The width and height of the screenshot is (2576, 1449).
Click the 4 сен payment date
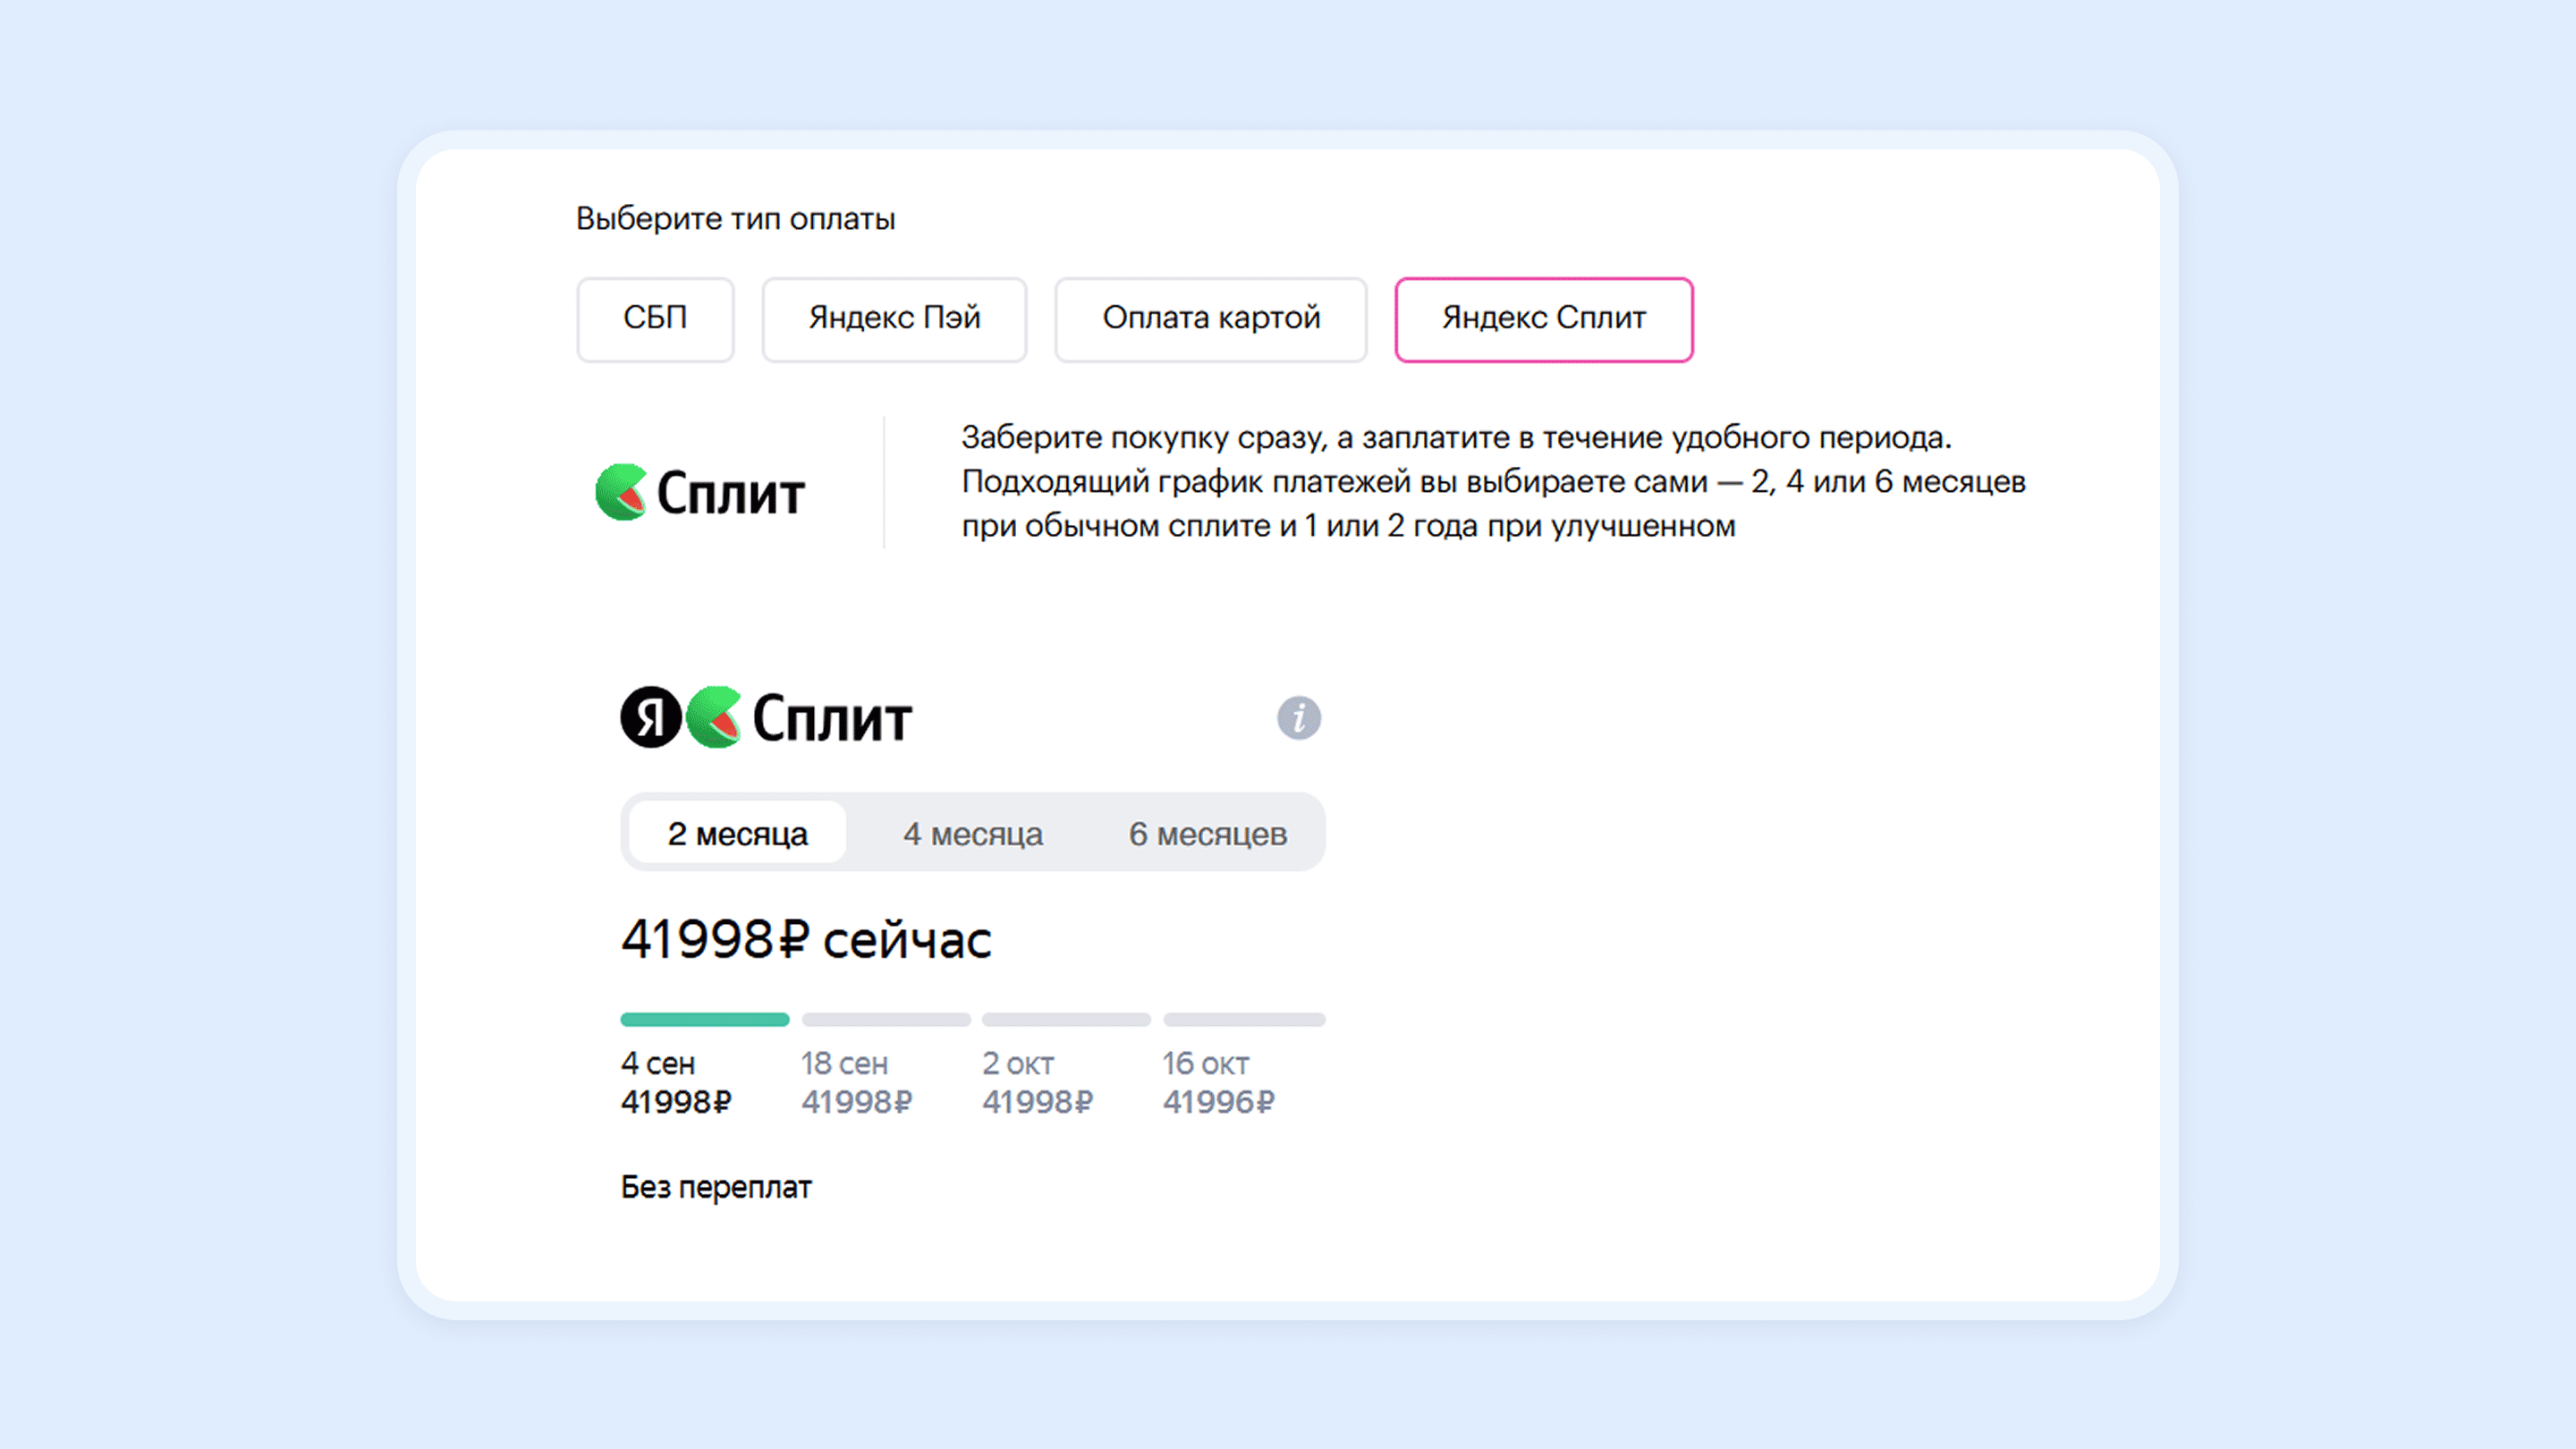[x=657, y=1063]
